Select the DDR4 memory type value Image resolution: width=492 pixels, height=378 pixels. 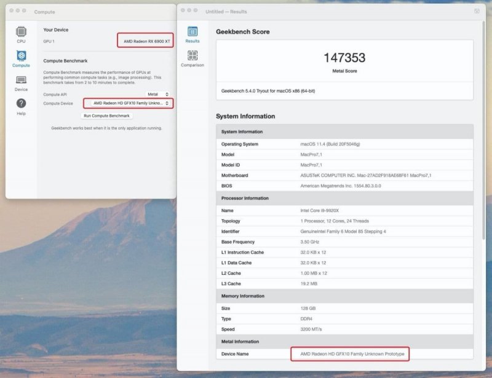coord(306,319)
